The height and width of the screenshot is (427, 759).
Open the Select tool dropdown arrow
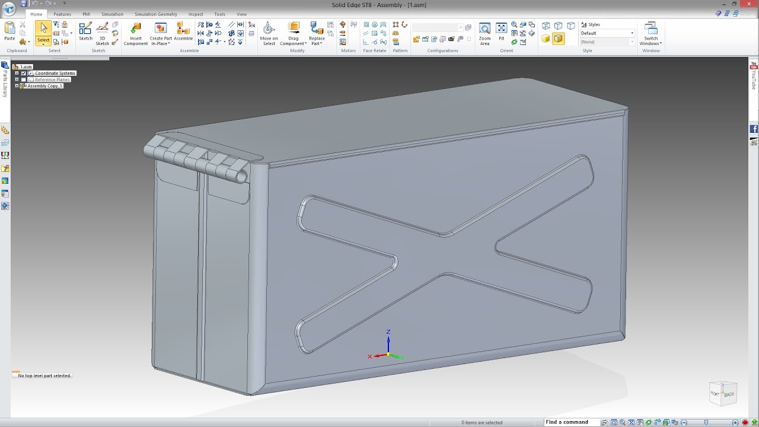point(43,44)
